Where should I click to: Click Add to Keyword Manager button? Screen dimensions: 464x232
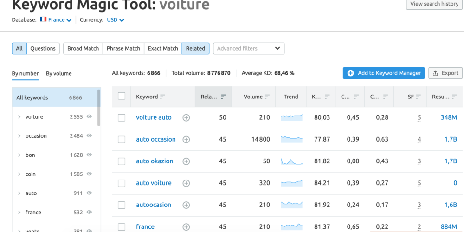384,73
